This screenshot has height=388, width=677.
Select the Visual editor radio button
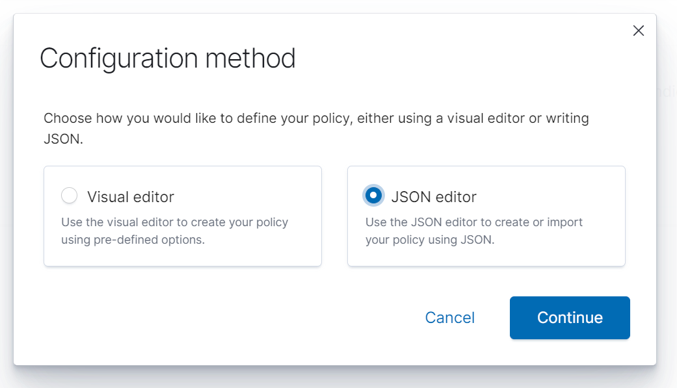pyautogui.click(x=69, y=195)
